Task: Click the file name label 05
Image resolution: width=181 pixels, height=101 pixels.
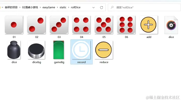Action: 104,37
